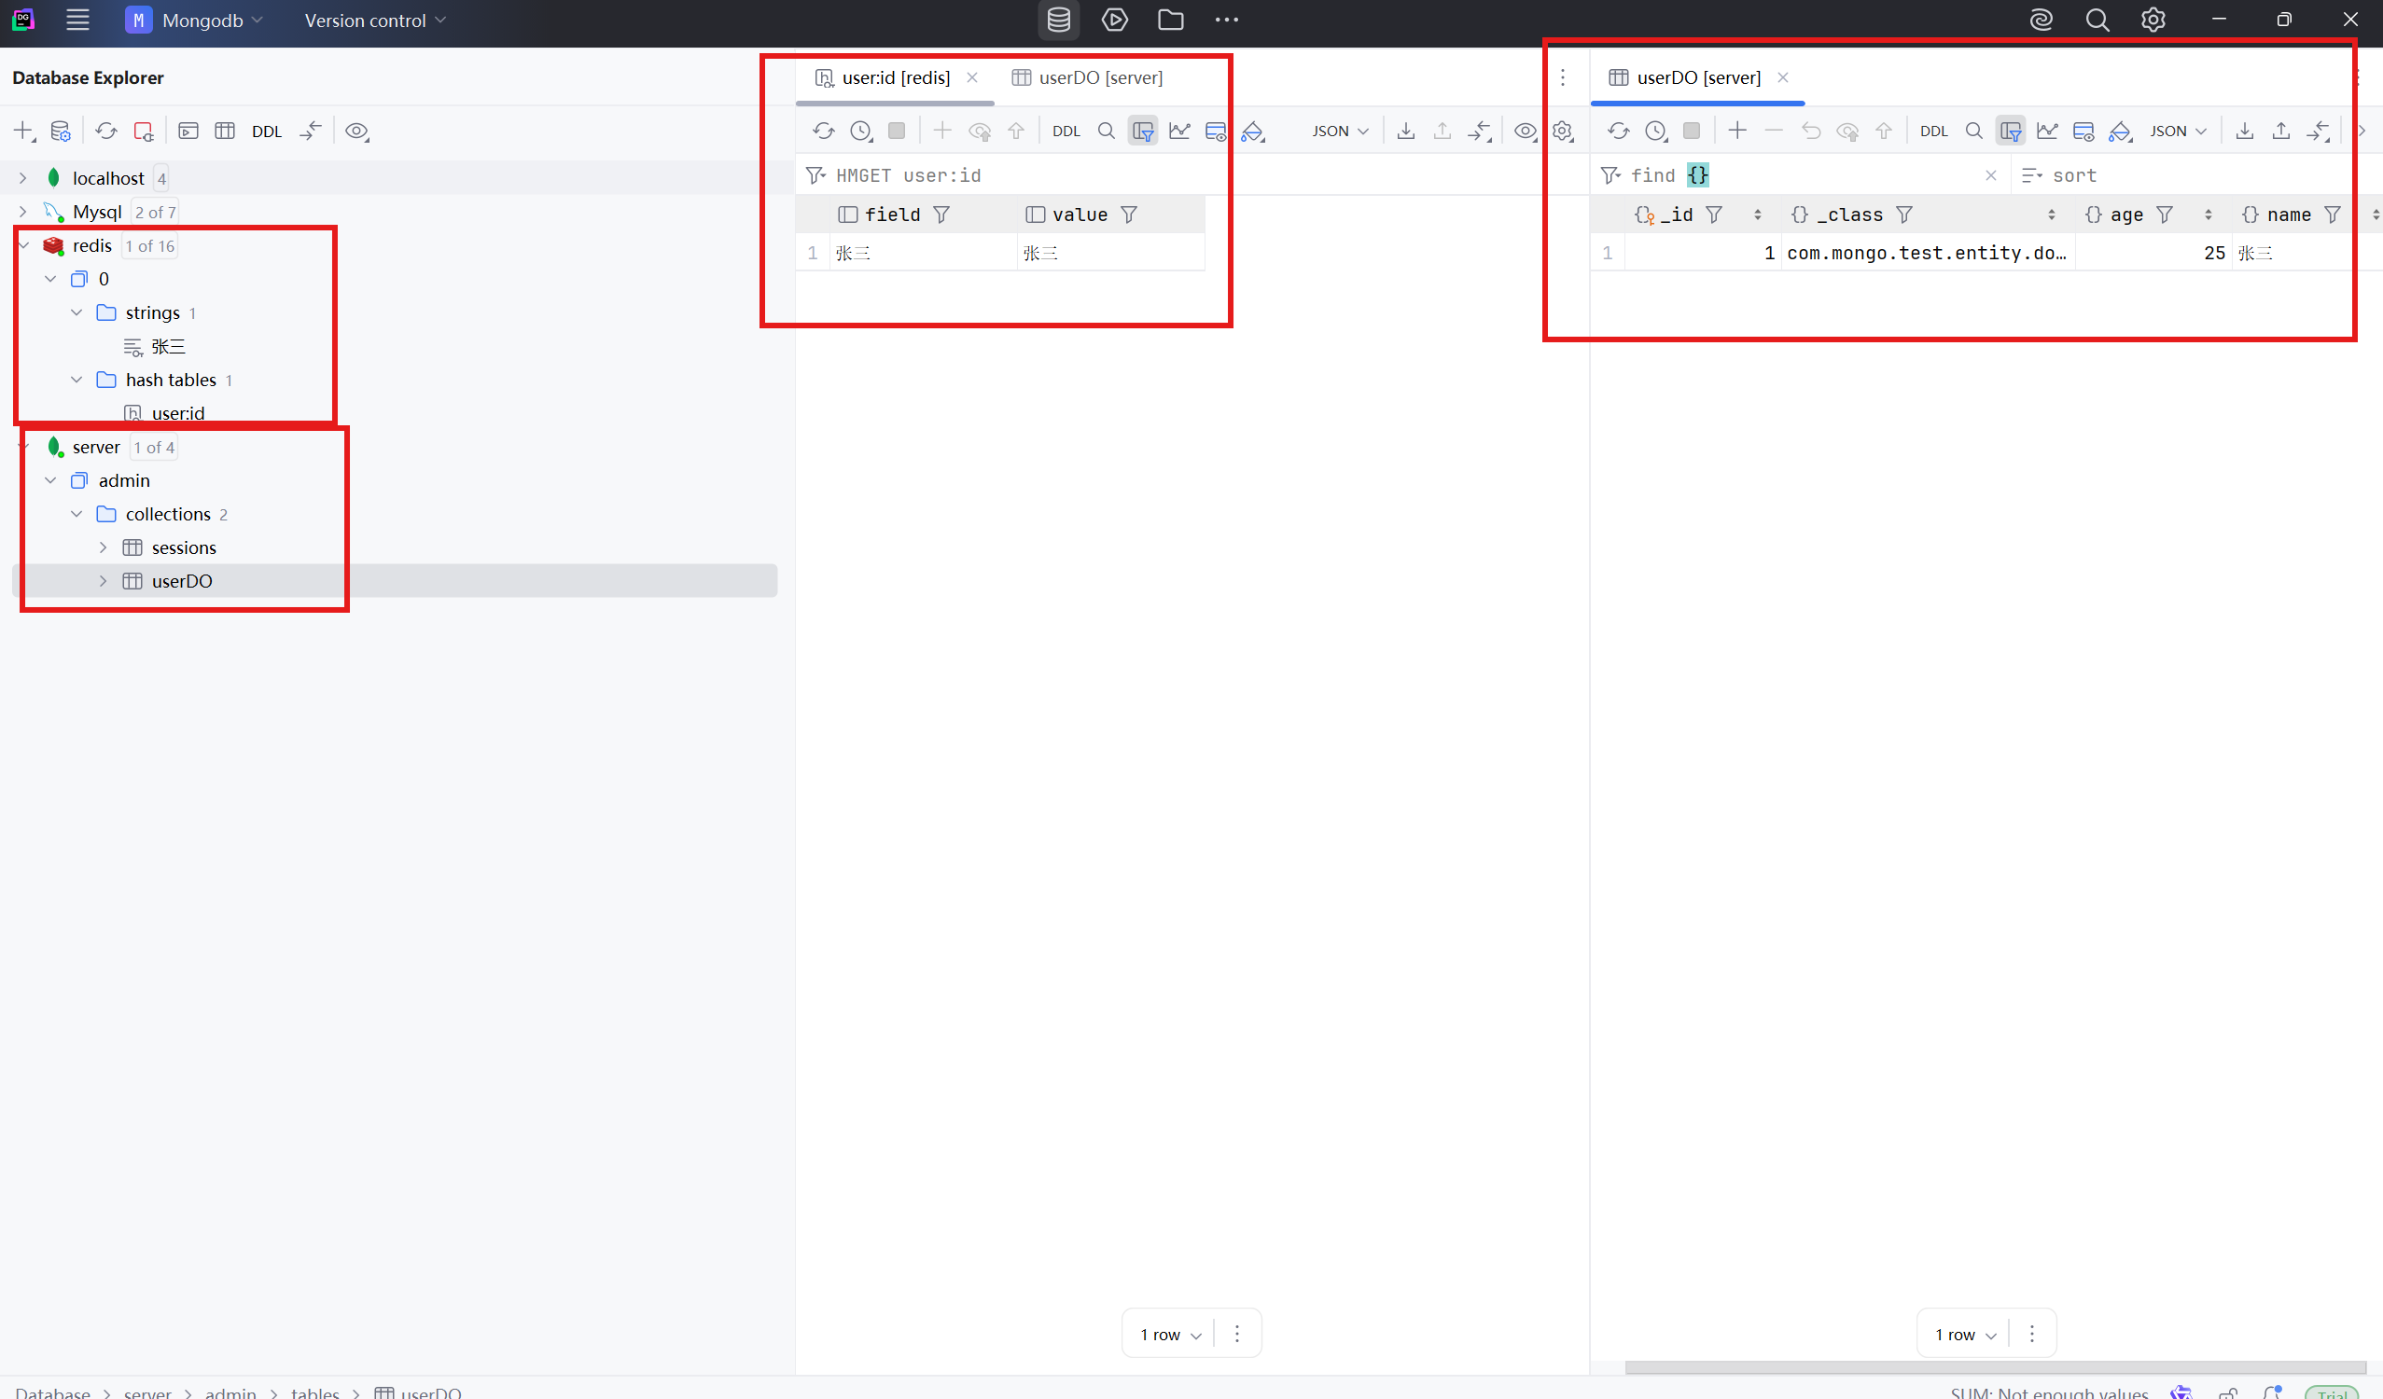Toggle the filter row in the right userDO grid

(2011, 132)
